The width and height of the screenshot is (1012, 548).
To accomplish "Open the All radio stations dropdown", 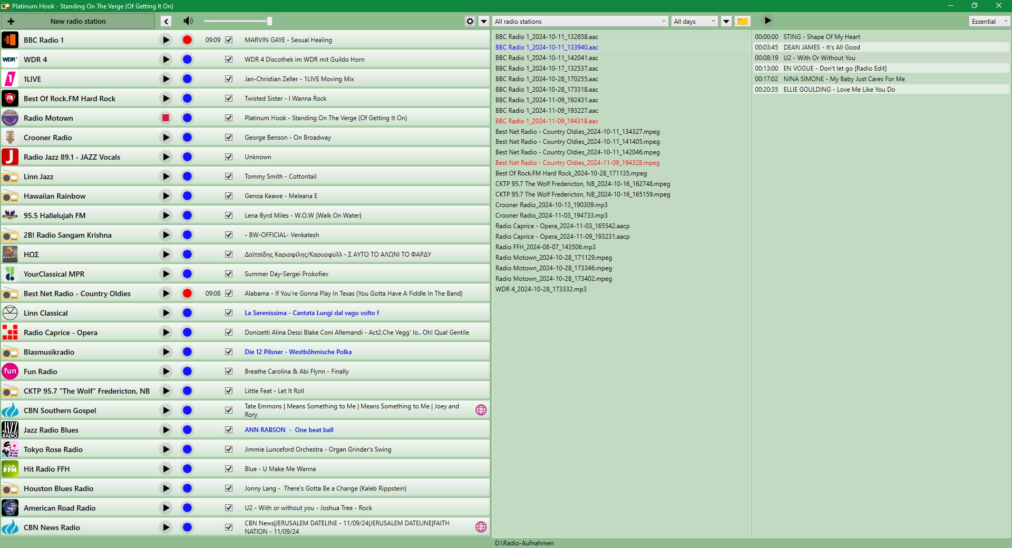I will 580,21.
